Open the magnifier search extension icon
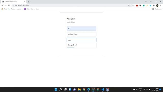The width and height of the screenshot is (163, 92). coord(140,6)
